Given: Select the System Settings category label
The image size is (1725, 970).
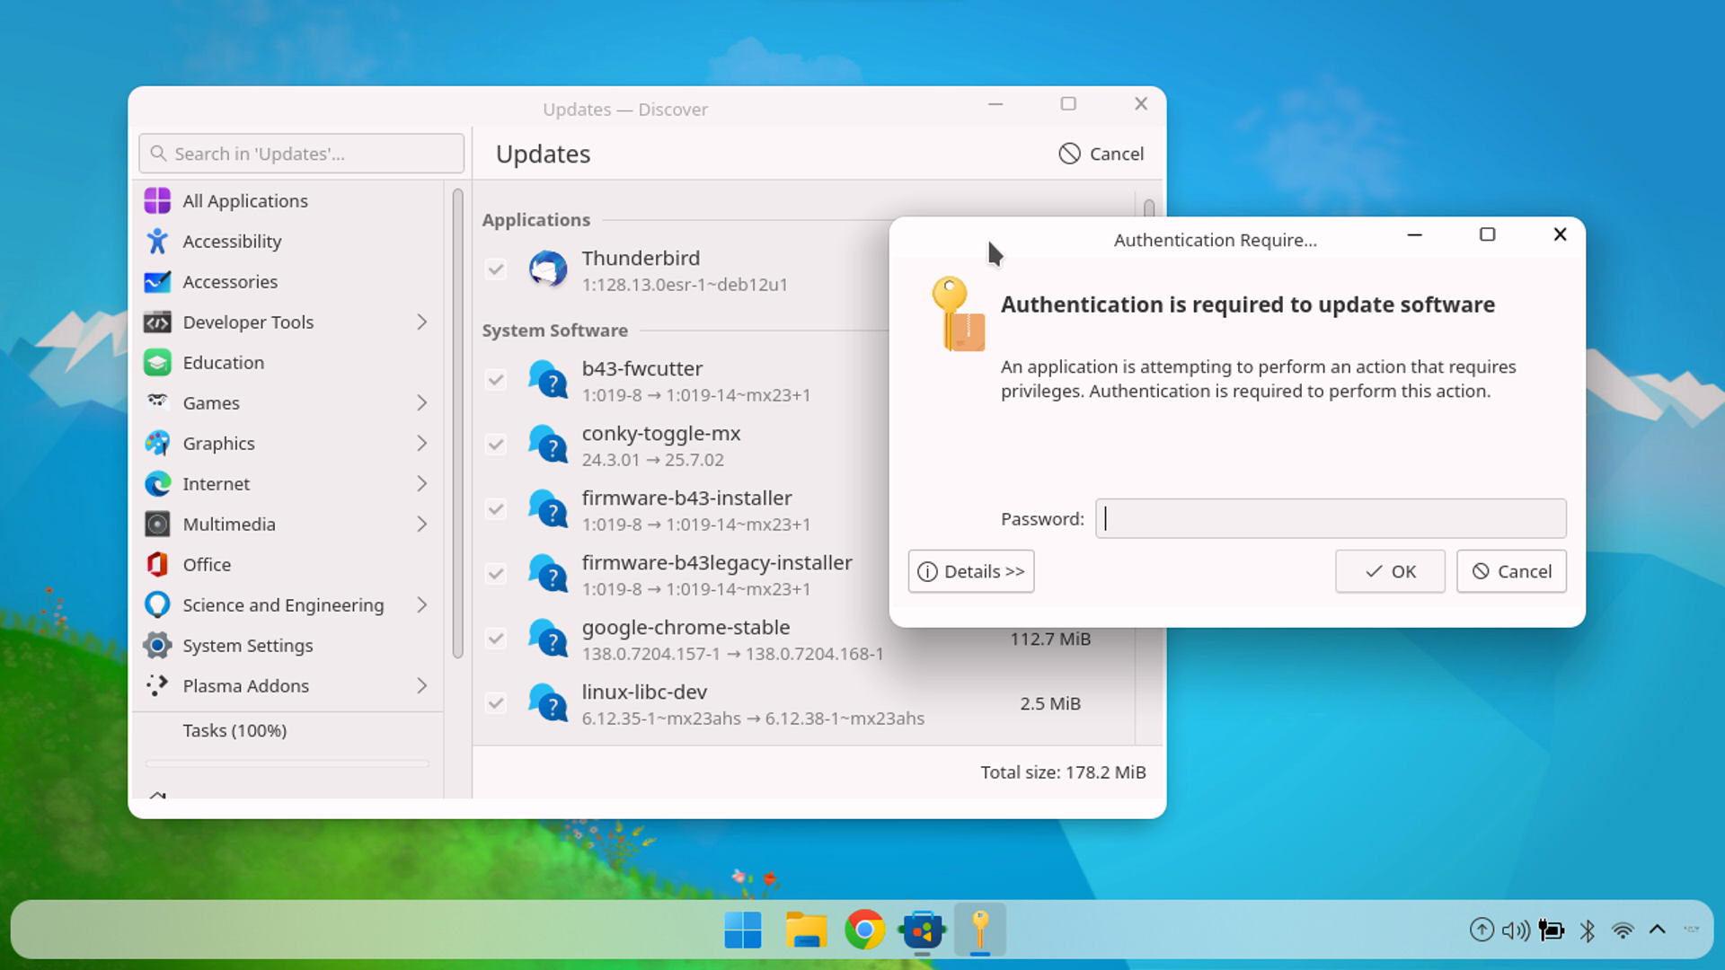Looking at the screenshot, I should click(x=248, y=645).
